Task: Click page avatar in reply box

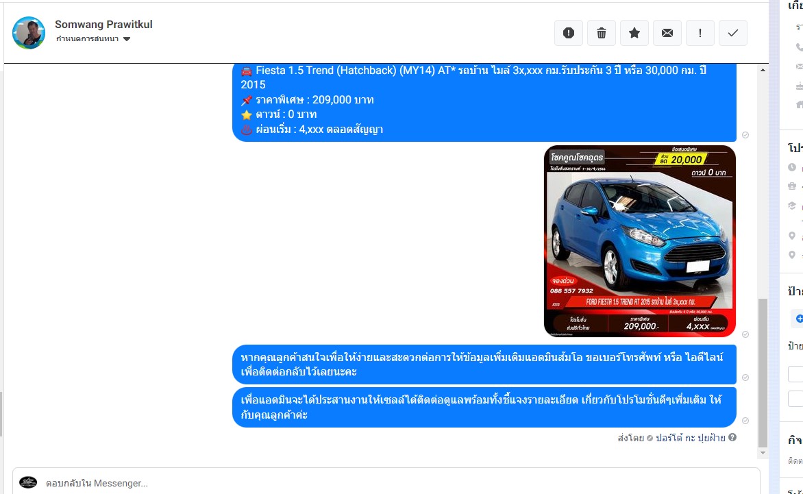Action: pos(28,482)
